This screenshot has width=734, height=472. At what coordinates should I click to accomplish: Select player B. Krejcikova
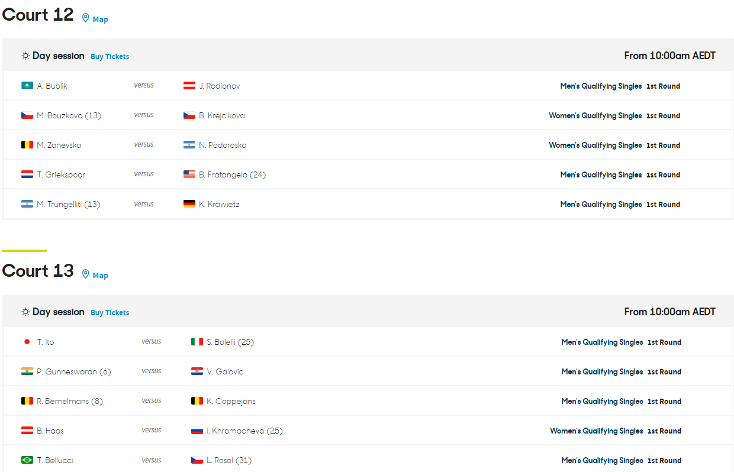[222, 115]
